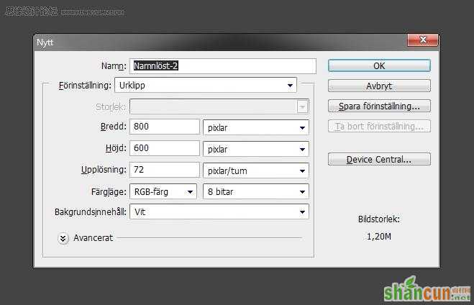Image resolution: width=474 pixels, height=305 pixels.
Task: Expand the Avancerat section
Action: 63,239
